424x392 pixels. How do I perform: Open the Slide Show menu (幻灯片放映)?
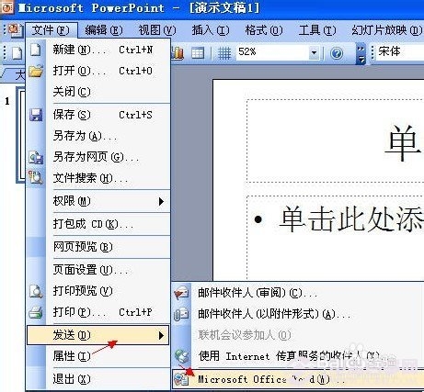coord(387,30)
